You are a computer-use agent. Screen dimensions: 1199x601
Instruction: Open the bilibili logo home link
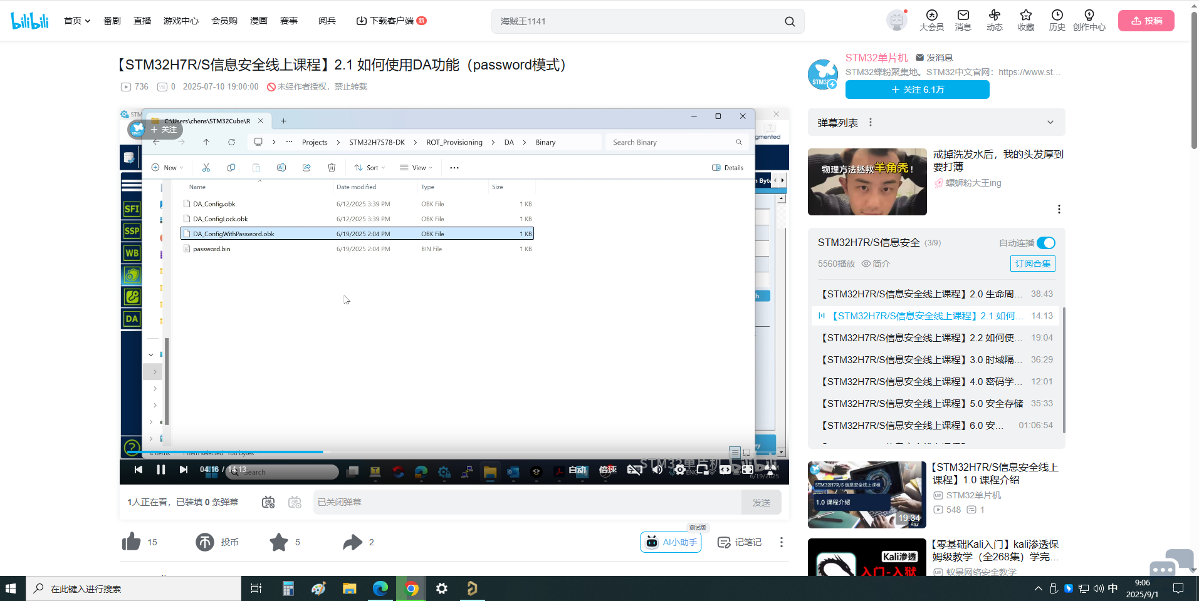coord(30,21)
